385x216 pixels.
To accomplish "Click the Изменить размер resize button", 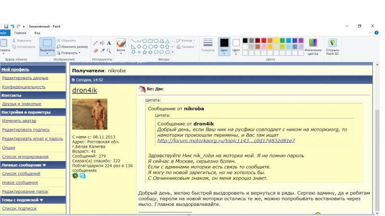I will 73,46.
